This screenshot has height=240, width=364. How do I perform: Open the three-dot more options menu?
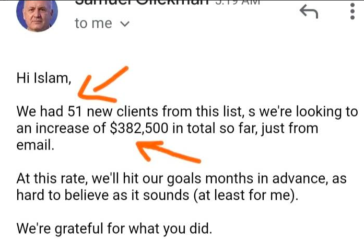point(352,11)
